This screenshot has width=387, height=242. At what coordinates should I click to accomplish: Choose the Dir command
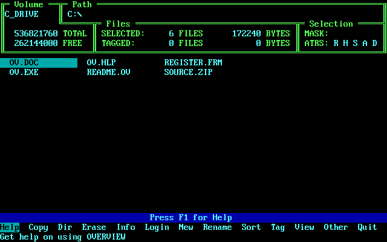pos(65,227)
